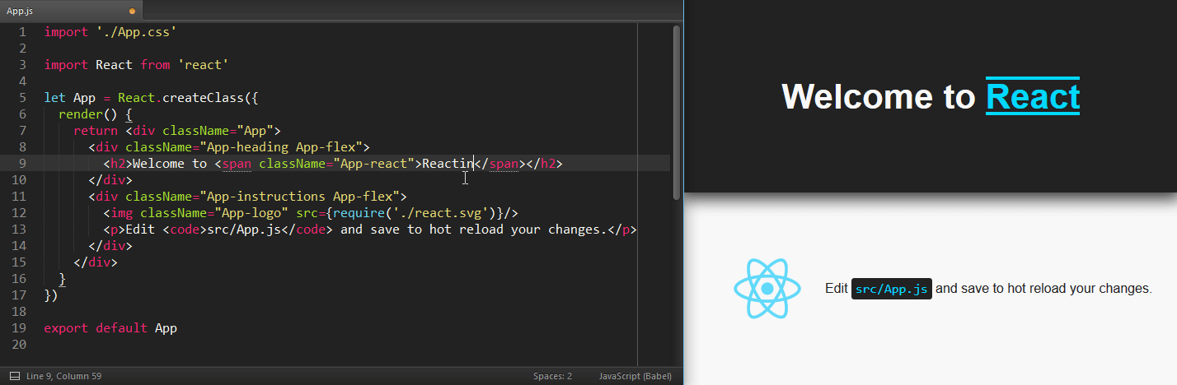The width and height of the screenshot is (1177, 385).
Task: Click line number 19 in the gutter
Action: click(x=21, y=328)
